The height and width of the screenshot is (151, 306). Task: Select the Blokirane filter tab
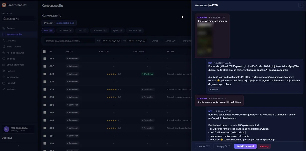[135, 30]
